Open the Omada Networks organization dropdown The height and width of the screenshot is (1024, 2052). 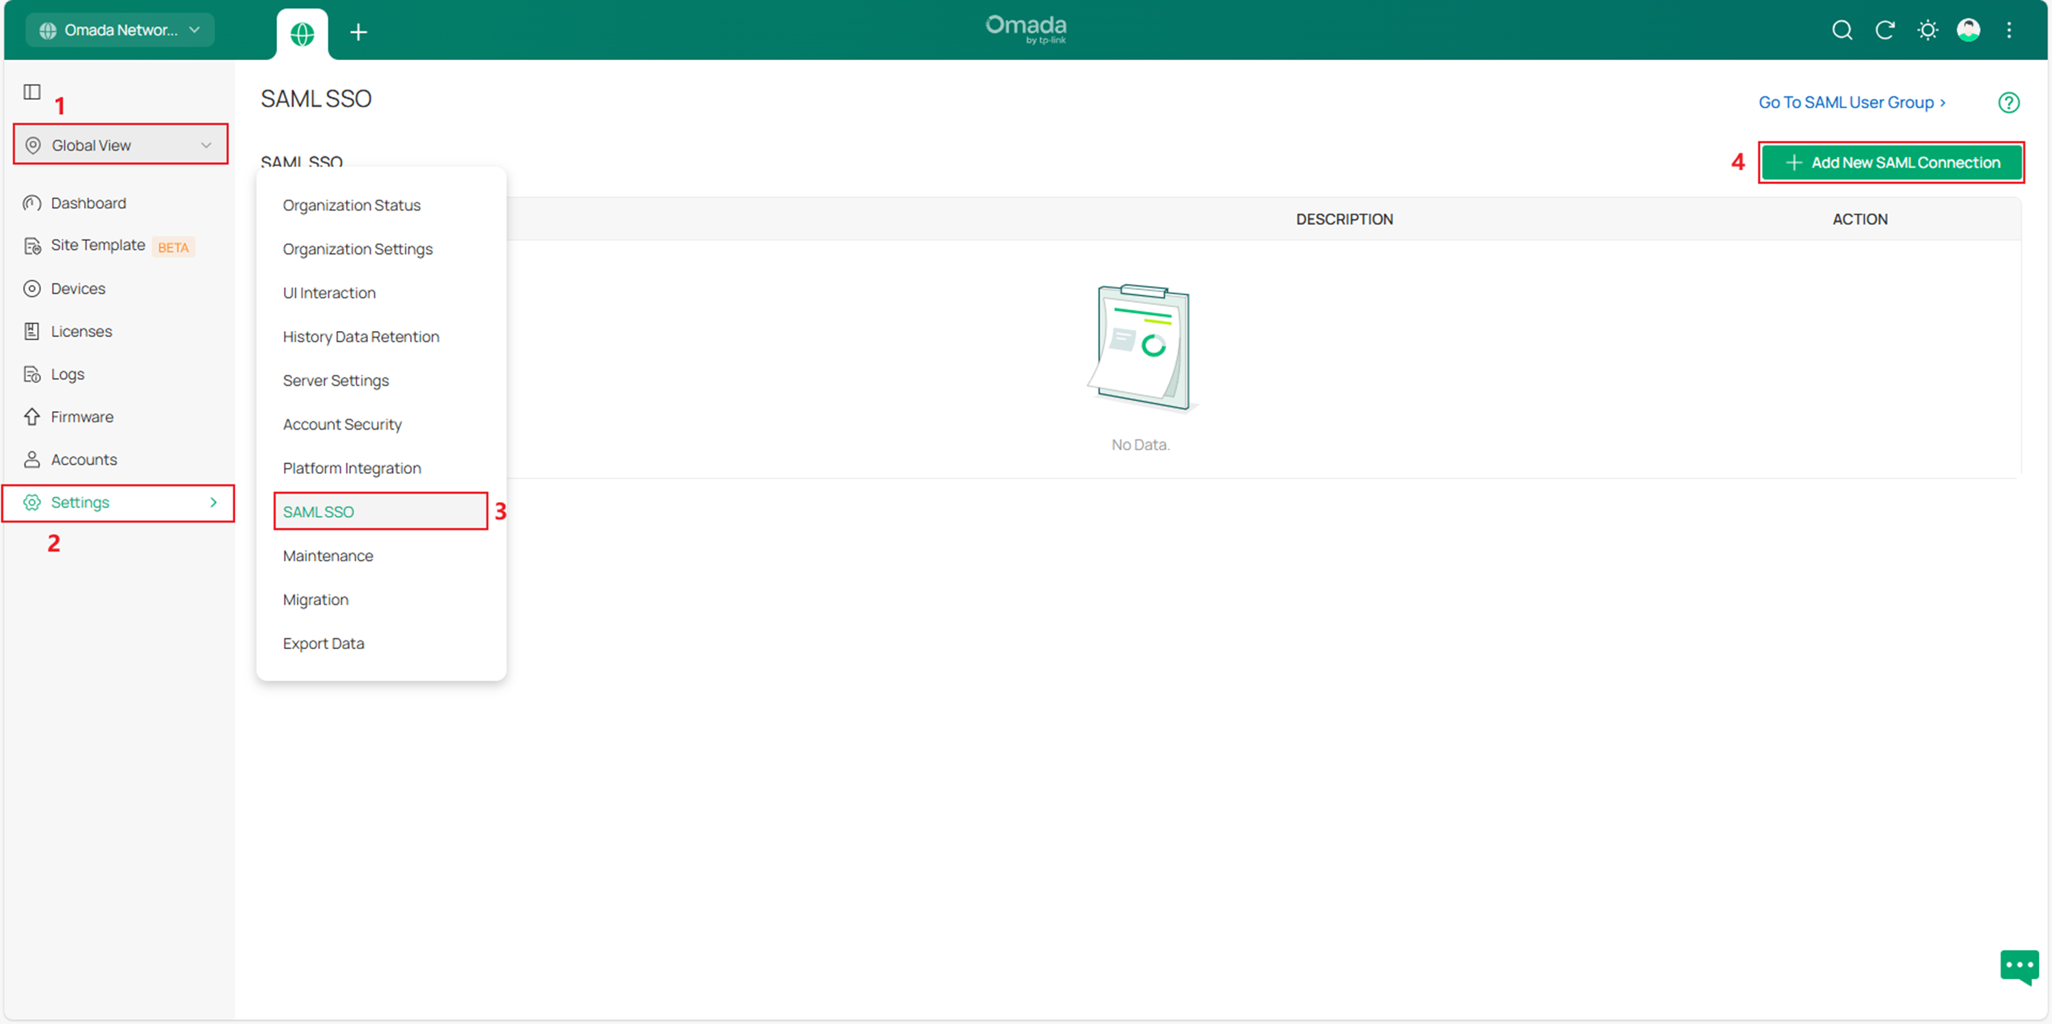[120, 29]
